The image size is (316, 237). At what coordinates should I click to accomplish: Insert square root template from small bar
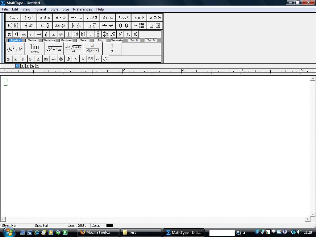(113, 34)
